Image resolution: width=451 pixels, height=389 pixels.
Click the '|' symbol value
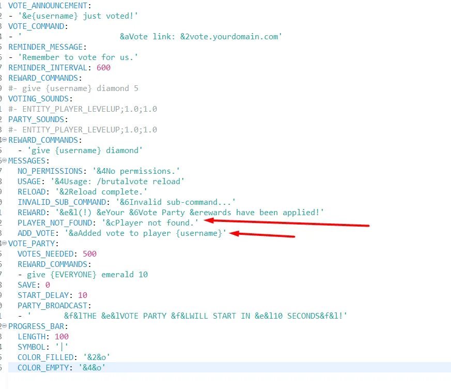pos(62,348)
